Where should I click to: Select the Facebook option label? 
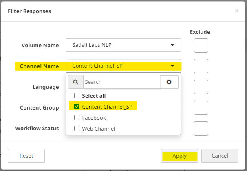pos(94,118)
